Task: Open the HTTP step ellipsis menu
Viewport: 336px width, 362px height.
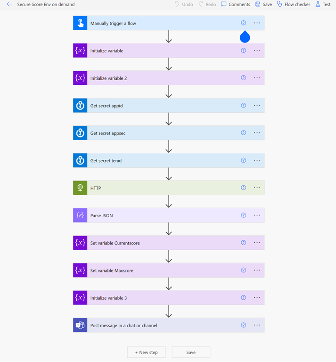Action: point(257,188)
